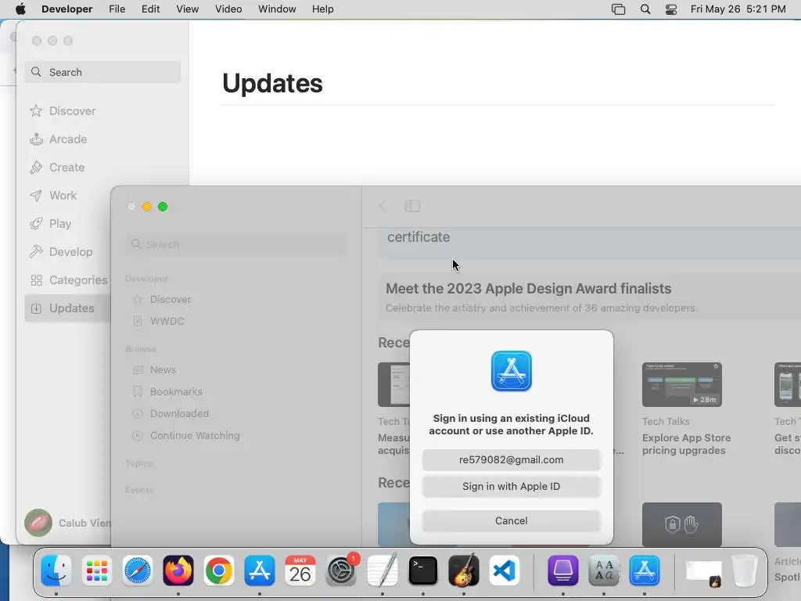
Task: Open Launchpad in the Dock
Action: coord(96,570)
